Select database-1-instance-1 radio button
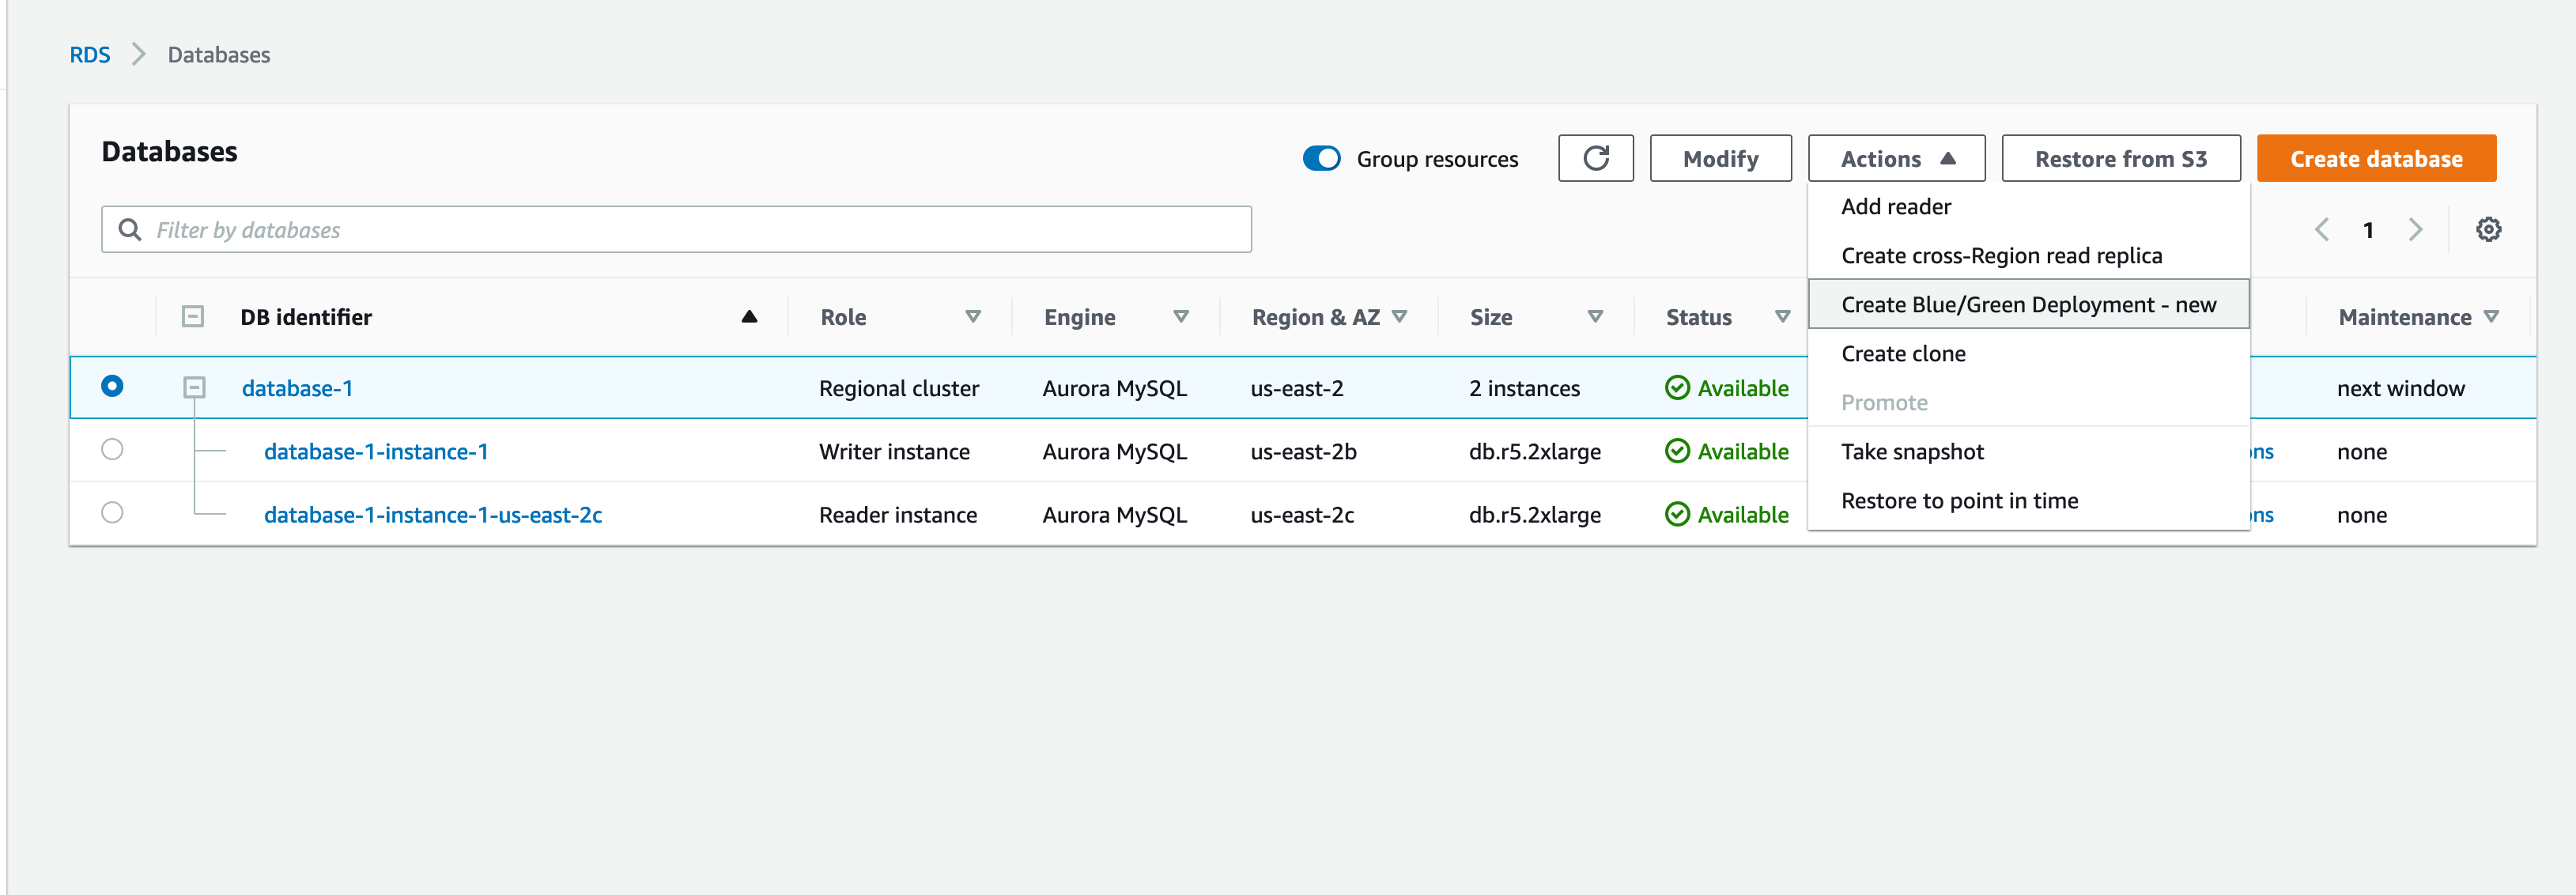Image resolution: width=2576 pixels, height=895 pixels. pyautogui.click(x=112, y=450)
